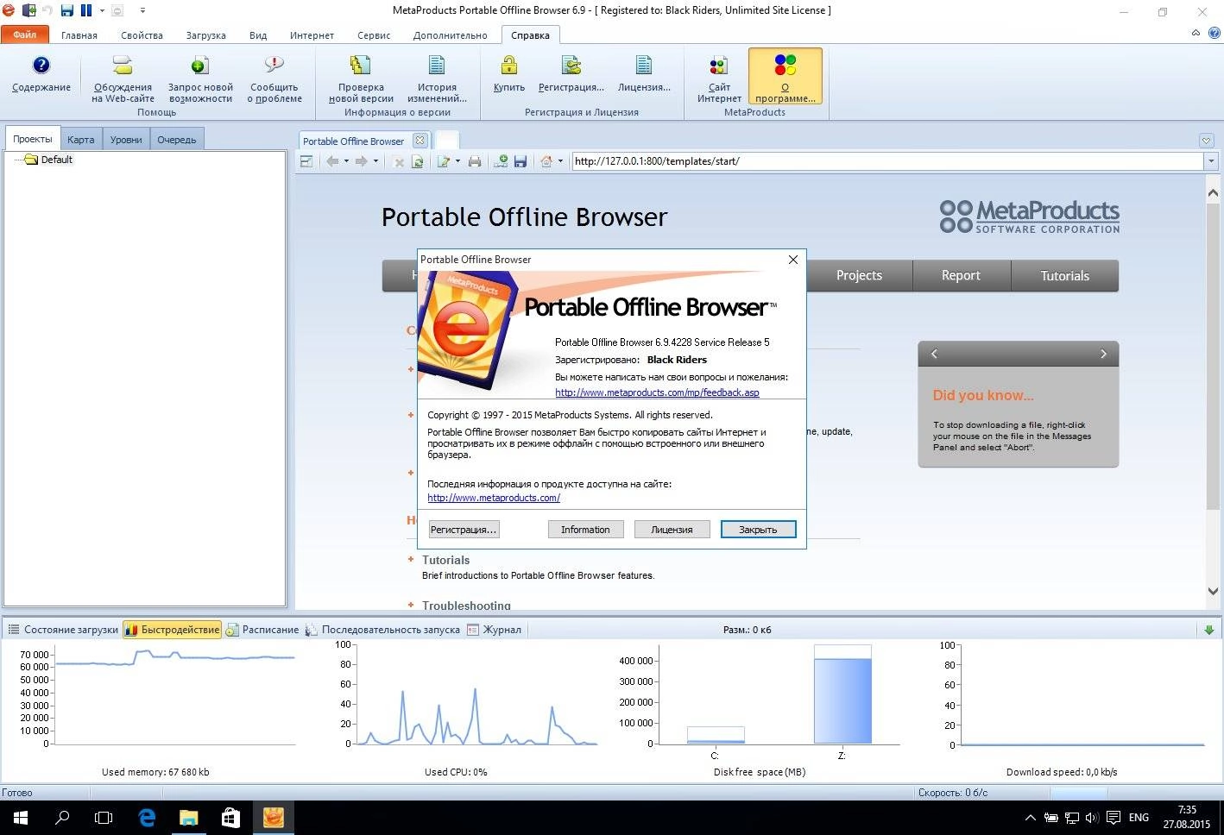Select Состояние загрузки bottom tab

[x=63, y=630]
